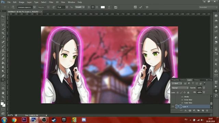Viewport: 219px width, 123px height.
Task: Toggle lock transparent pixels
Action: tap(178, 92)
